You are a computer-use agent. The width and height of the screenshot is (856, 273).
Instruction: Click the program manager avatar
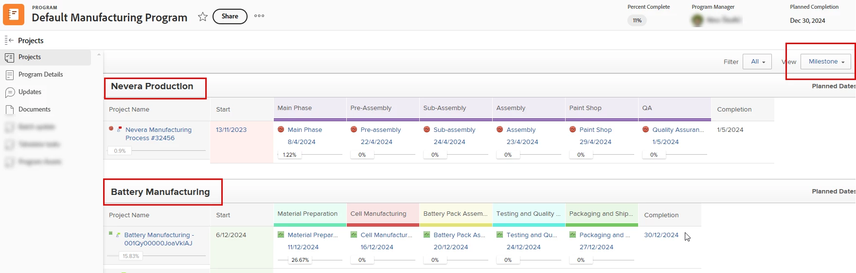697,20
